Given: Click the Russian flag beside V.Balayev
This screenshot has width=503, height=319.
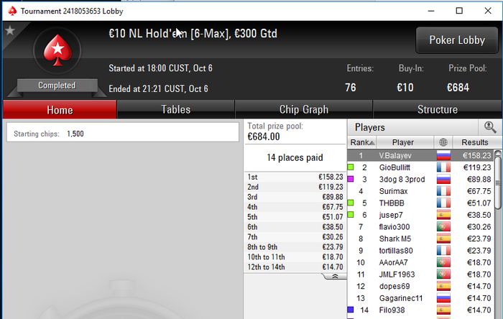Looking at the screenshot, I should [443, 155].
